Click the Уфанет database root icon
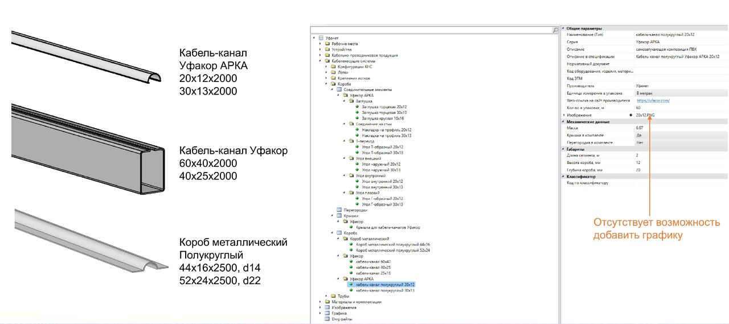 coord(321,38)
